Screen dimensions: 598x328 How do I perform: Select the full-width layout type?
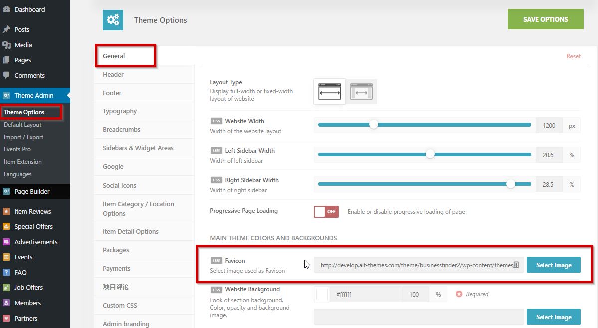[329, 92]
